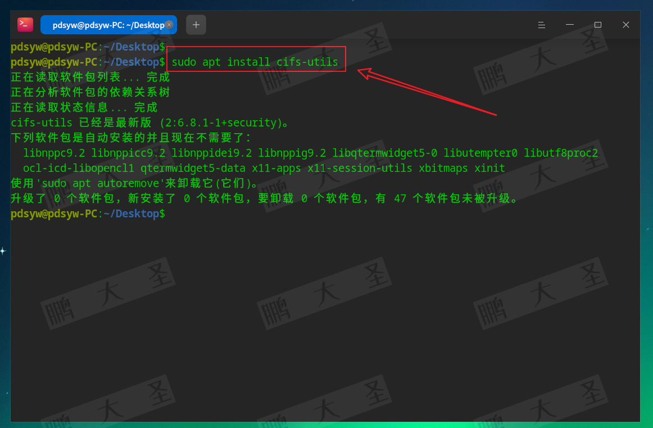Click the 'sudo apt install cifs-utils' command text
The width and height of the screenshot is (653, 428).
[255, 62]
